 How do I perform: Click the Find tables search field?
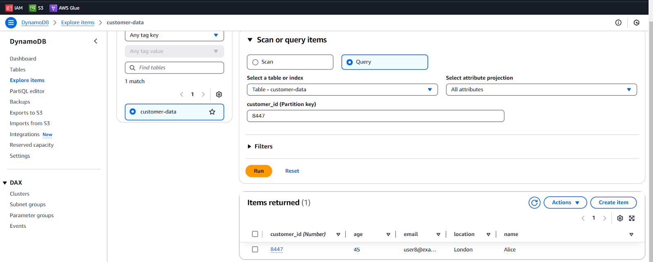[x=174, y=68]
